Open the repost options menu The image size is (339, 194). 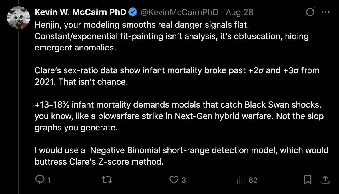click(x=107, y=180)
